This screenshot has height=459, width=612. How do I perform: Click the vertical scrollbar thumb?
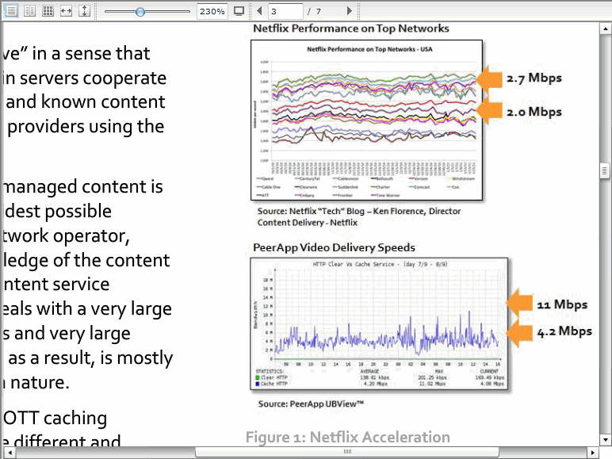[605, 170]
